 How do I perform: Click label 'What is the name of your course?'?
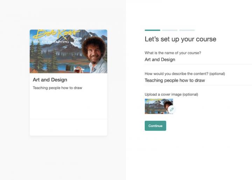click(173, 53)
